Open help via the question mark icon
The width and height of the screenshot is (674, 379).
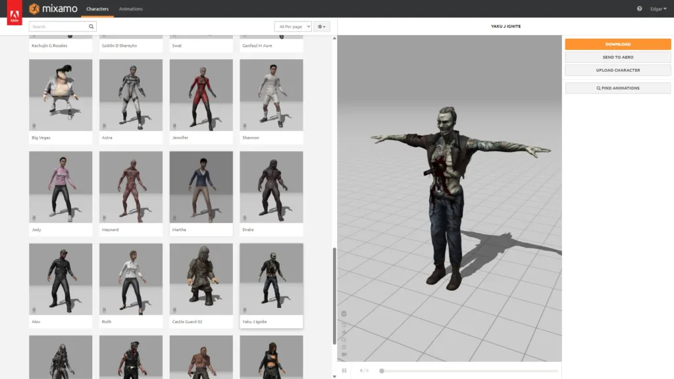(639, 9)
